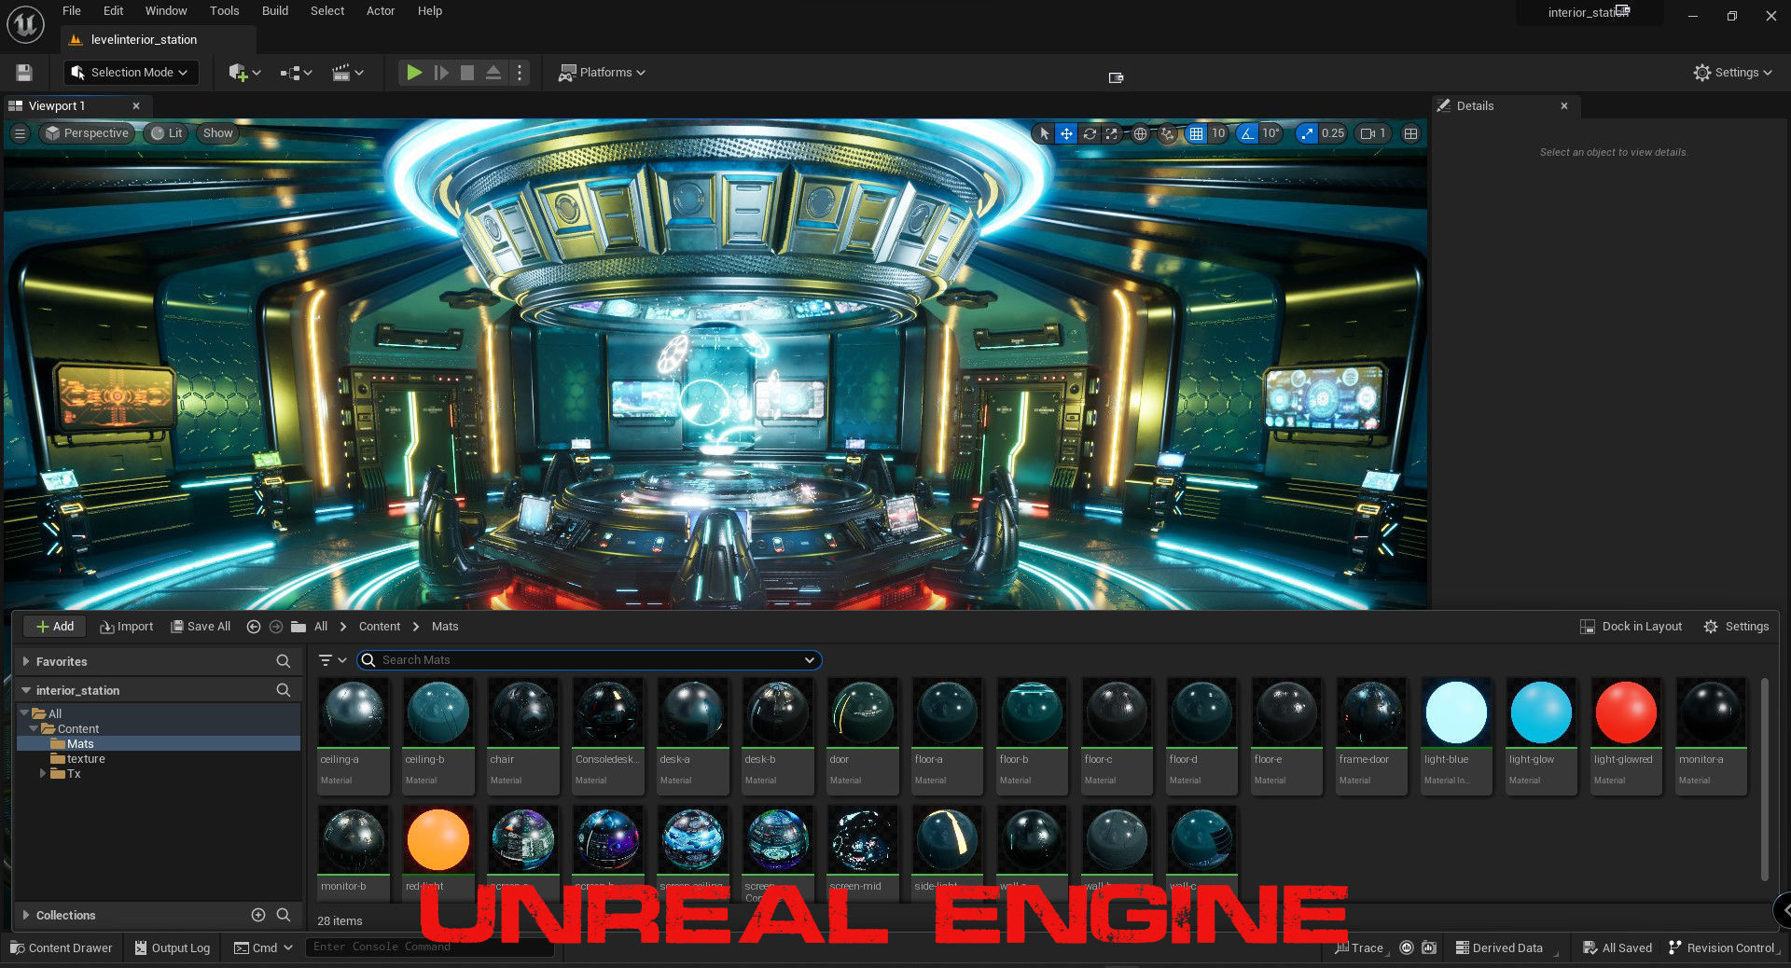Open grid snap size 10 dropdown

pos(1218,133)
